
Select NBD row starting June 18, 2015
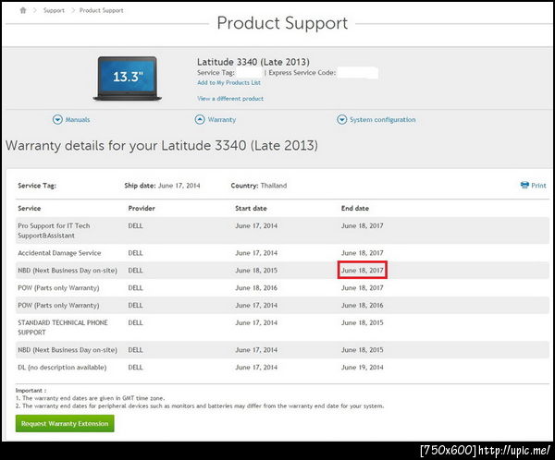click(x=282, y=271)
